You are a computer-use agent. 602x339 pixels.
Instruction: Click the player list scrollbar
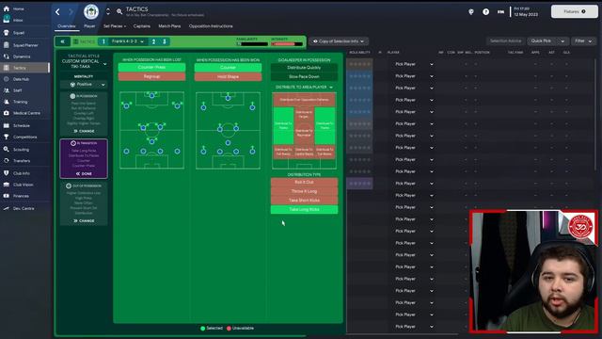(x=595, y=114)
